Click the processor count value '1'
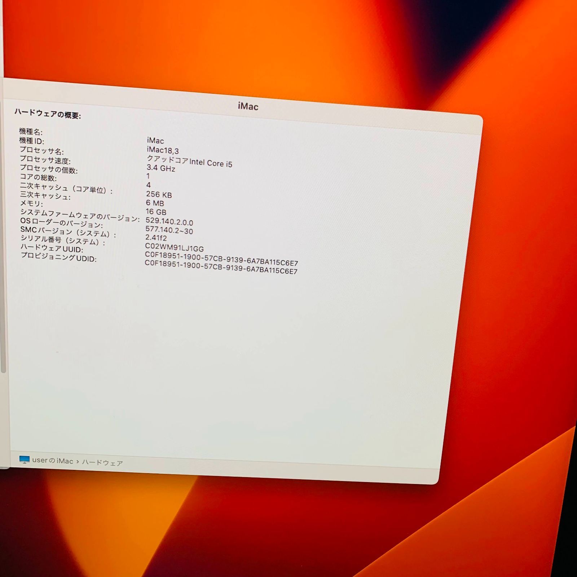The width and height of the screenshot is (577, 577). (148, 176)
